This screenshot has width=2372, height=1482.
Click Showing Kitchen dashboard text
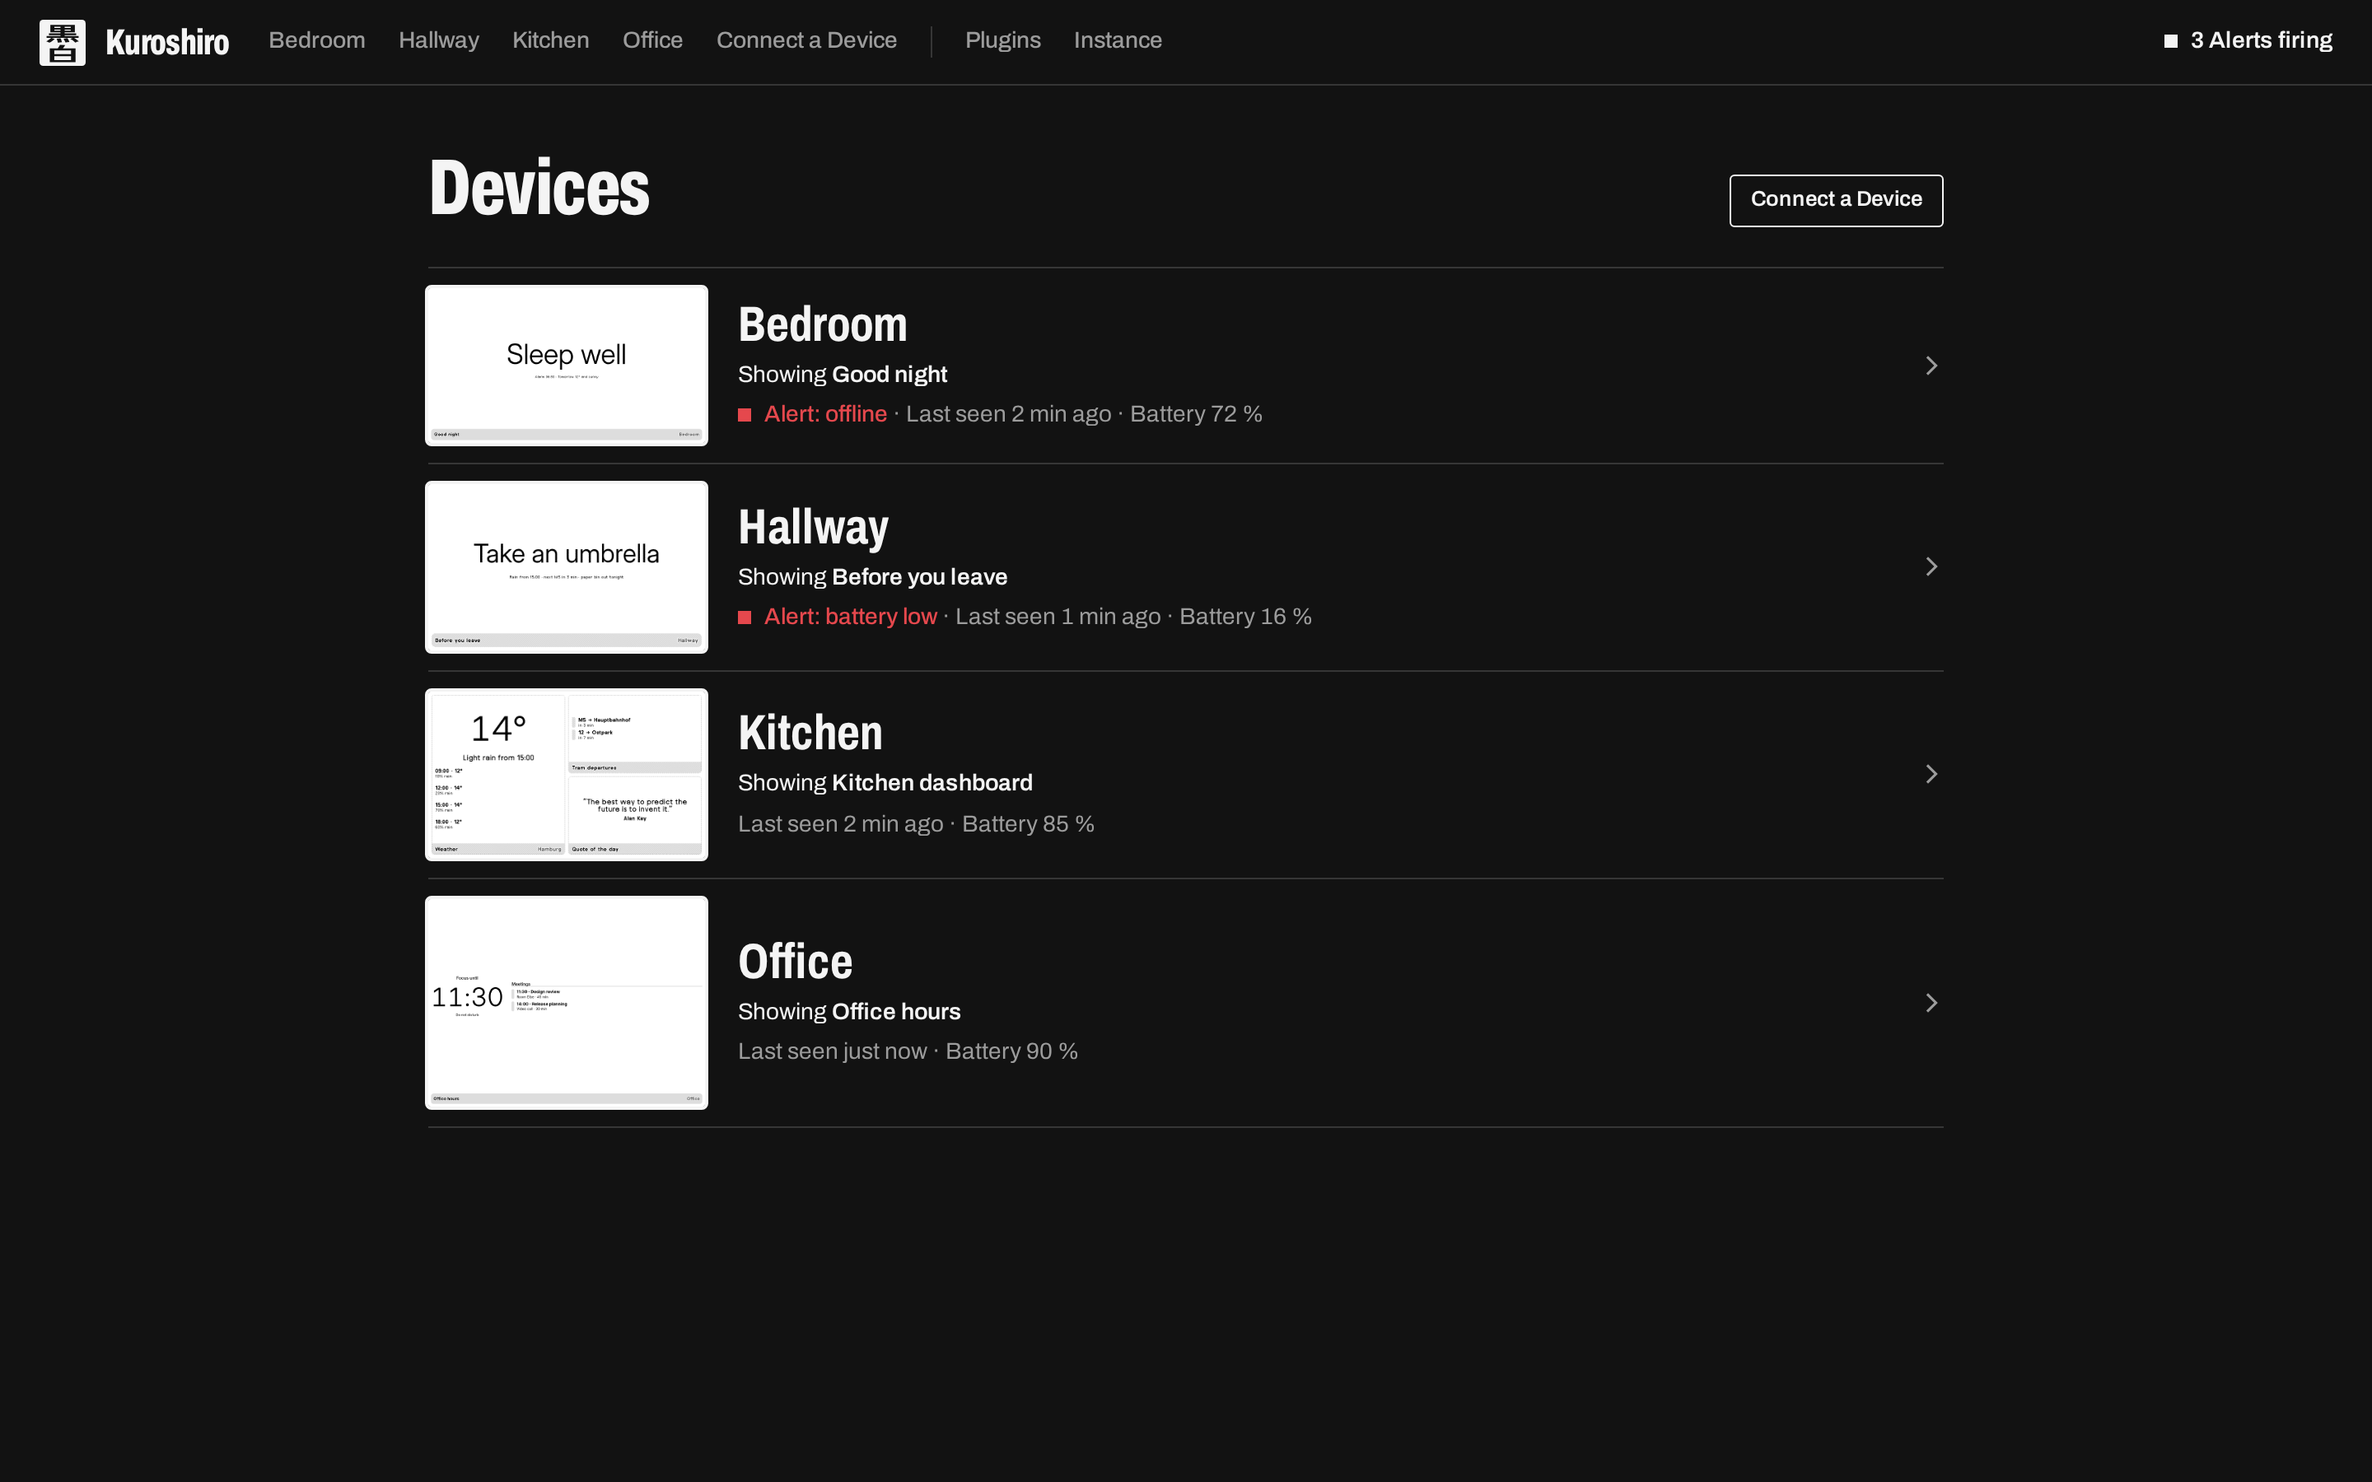[x=885, y=783]
